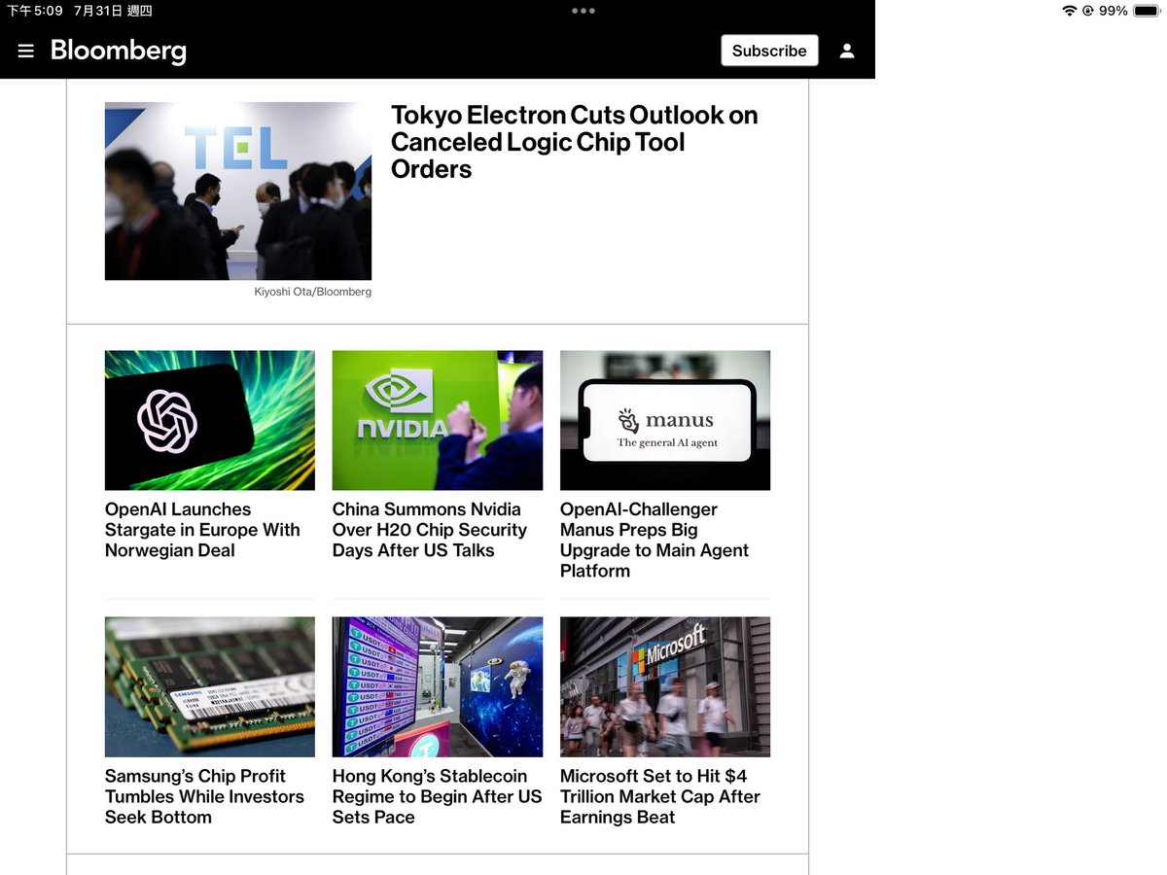This screenshot has width=1167, height=875.
Task: Read China Summons Nvidia Over H20 article
Action: click(430, 530)
